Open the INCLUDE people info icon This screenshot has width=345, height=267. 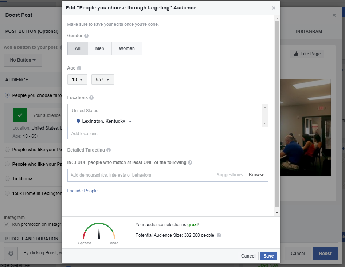190,162
